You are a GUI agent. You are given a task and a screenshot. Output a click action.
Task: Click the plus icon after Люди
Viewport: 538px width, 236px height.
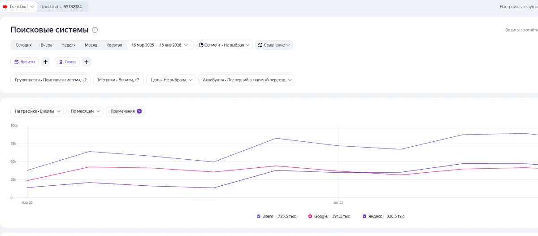point(87,62)
